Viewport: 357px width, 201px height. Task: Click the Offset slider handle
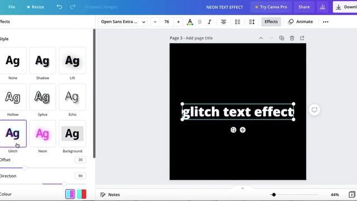click(25, 168)
